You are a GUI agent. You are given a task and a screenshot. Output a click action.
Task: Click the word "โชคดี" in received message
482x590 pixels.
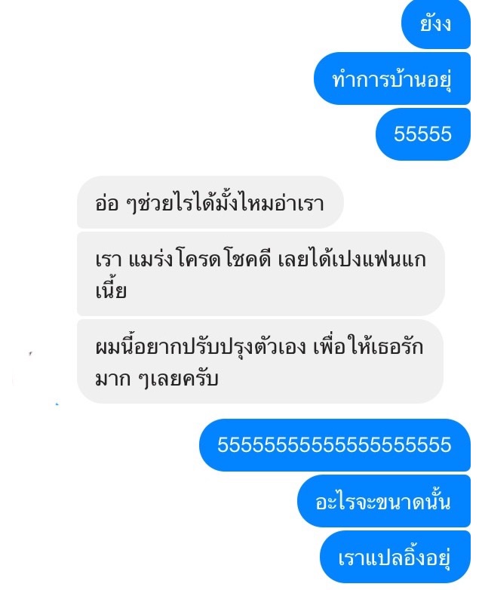[x=248, y=260]
